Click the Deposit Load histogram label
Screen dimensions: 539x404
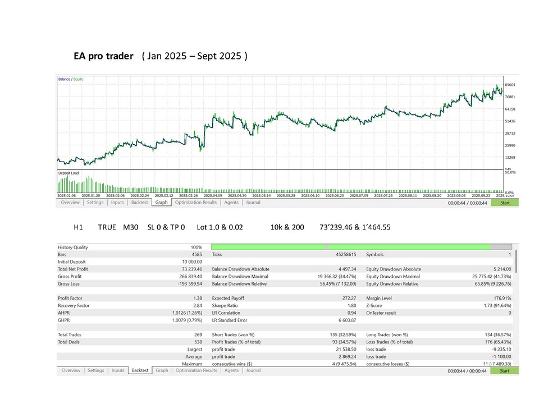(70, 173)
